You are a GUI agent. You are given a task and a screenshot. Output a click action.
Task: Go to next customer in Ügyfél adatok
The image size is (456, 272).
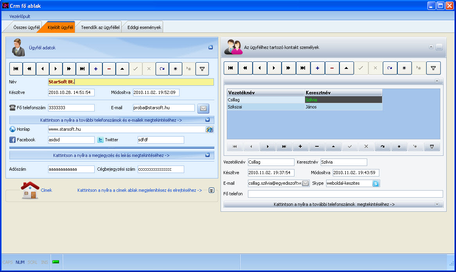point(56,69)
